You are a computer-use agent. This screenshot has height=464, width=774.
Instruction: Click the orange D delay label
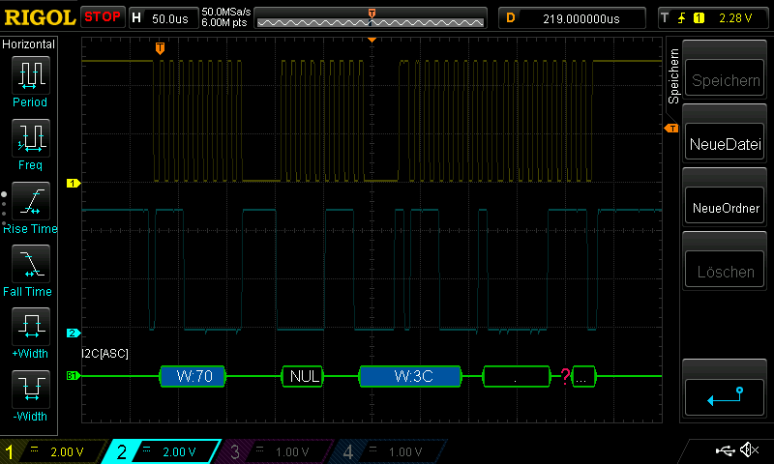click(511, 18)
